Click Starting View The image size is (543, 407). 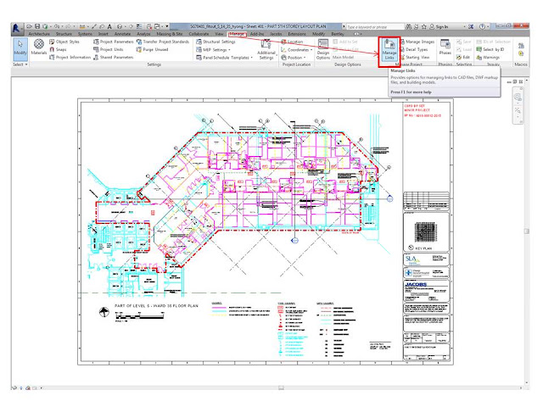[x=415, y=57]
